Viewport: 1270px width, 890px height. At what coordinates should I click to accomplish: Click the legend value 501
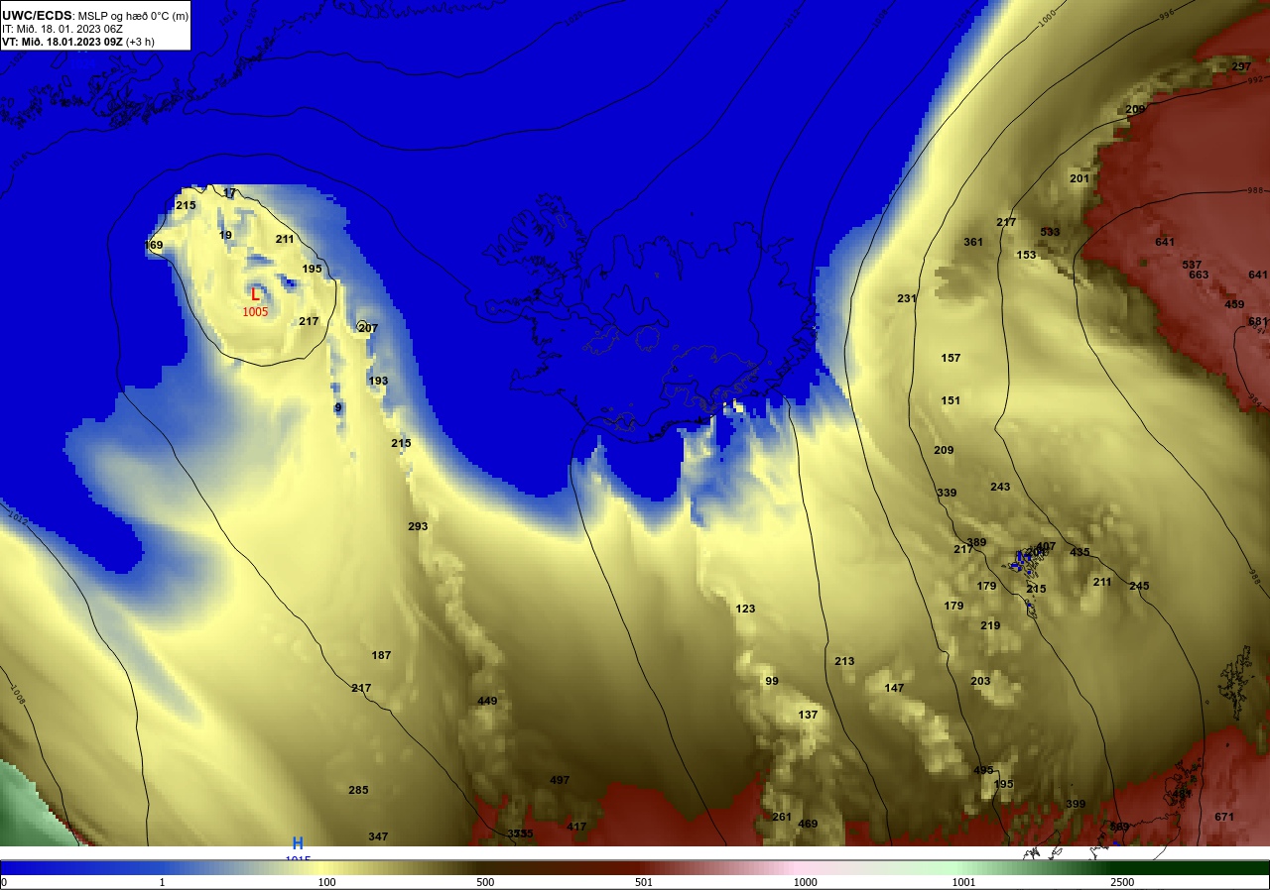tap(646, 882)
